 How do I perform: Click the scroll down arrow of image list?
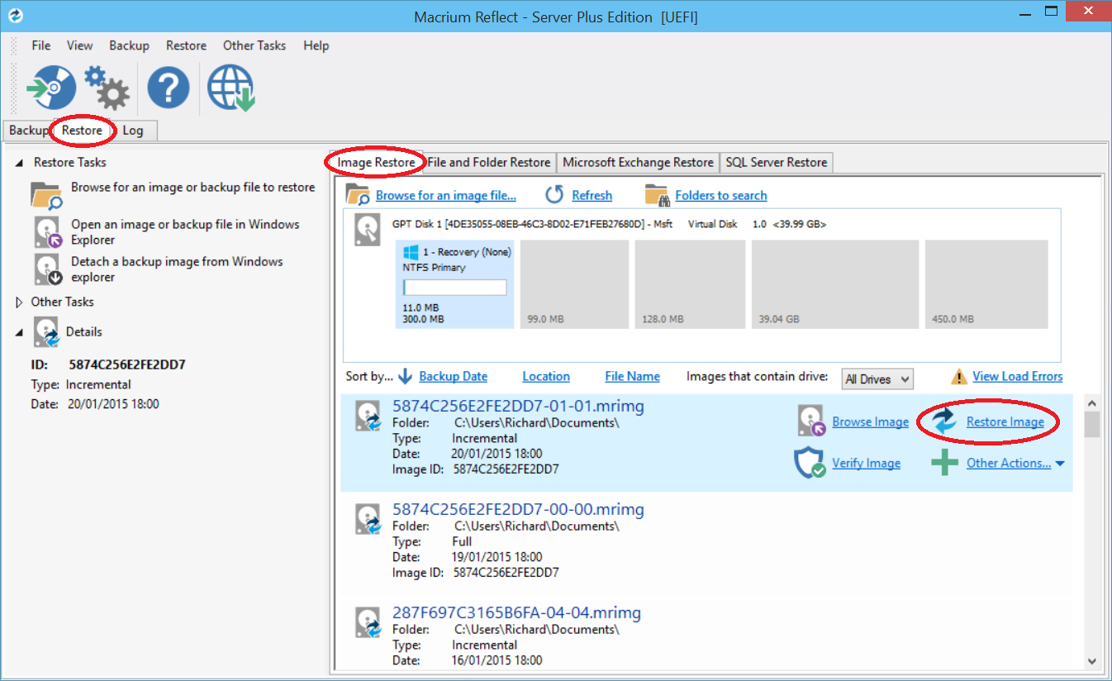click(x=1091, y=660)
